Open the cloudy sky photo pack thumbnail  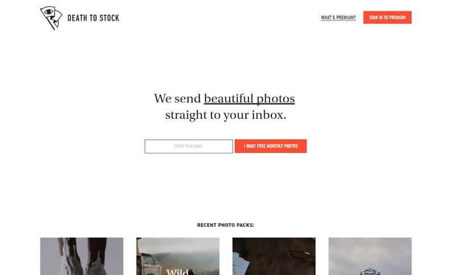click(x=370, y=256)
